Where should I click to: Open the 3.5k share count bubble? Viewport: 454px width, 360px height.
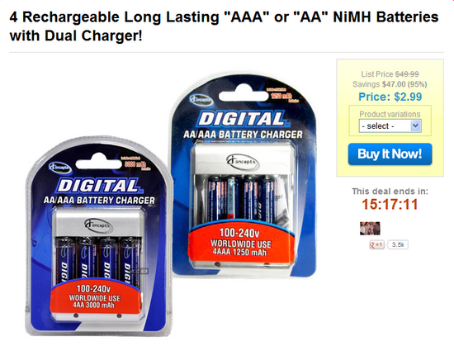click(x=398, y=244)
